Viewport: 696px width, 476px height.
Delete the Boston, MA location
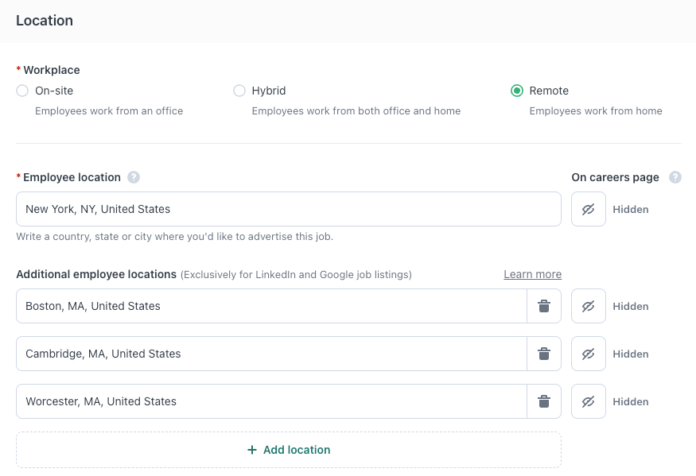(544, 306)
